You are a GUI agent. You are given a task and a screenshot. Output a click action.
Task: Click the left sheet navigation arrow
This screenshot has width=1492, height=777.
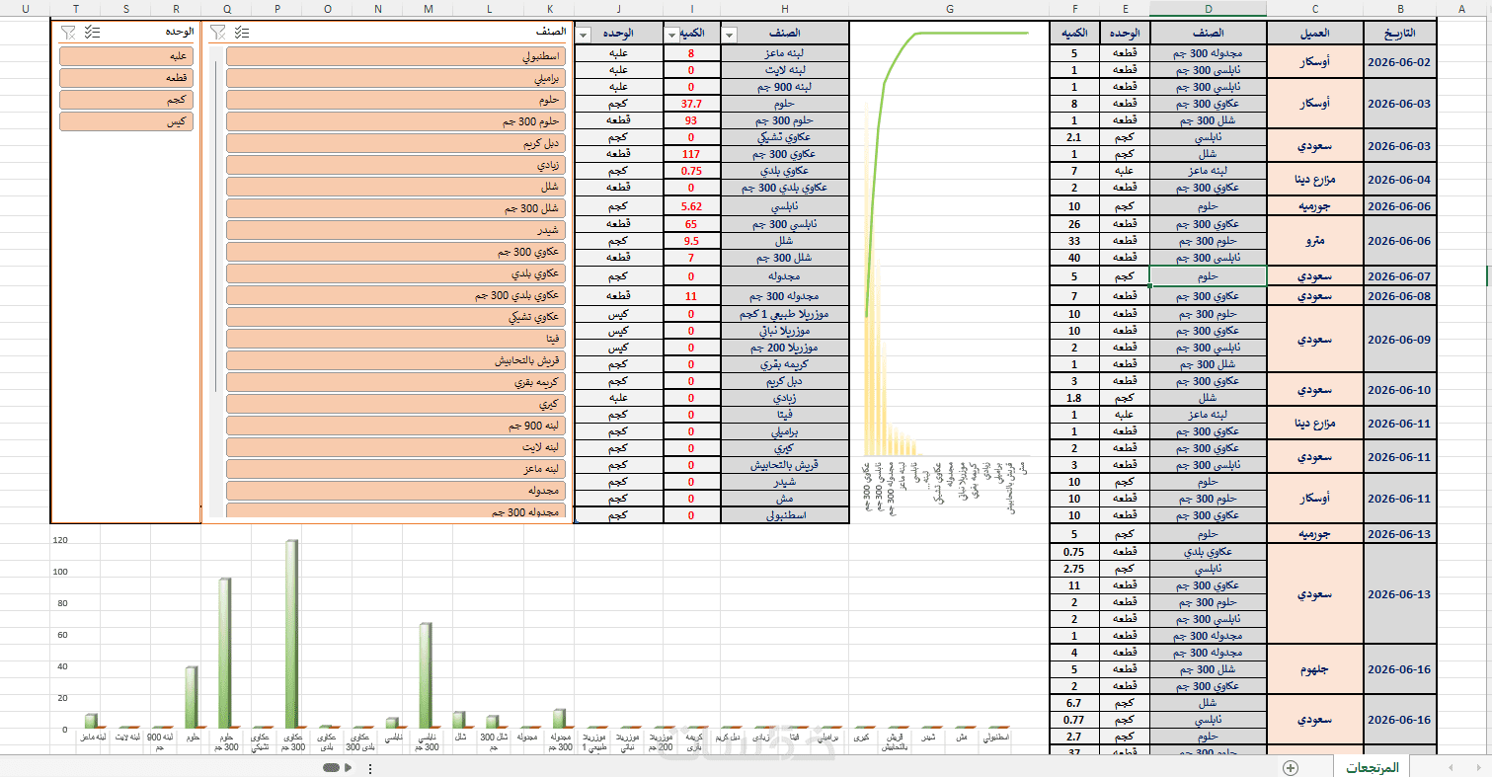tap(1450, 767)
